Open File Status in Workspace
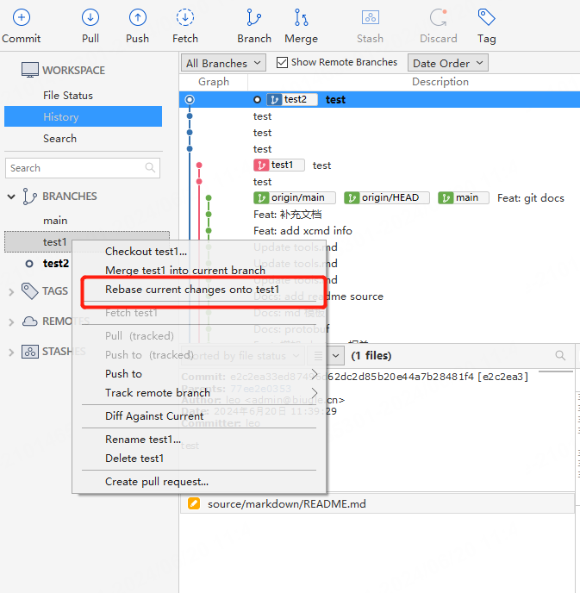Screen dimensions: 580x593 click(x=68, y=95)
